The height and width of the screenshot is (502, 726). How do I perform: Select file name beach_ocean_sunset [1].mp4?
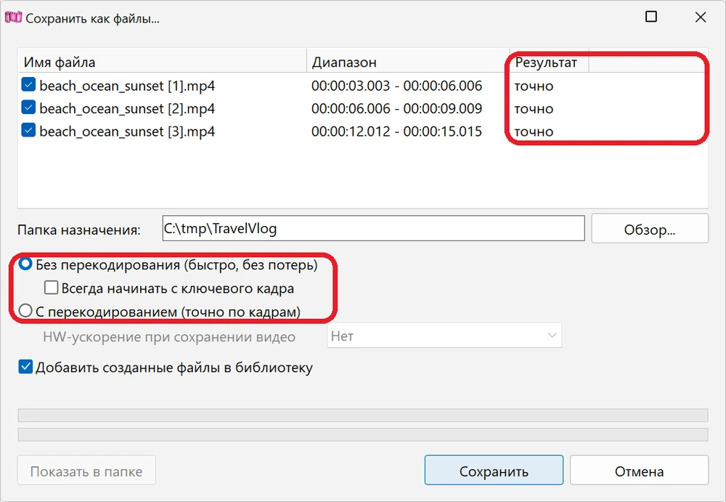pyautogui.click(x=127, y=86)
